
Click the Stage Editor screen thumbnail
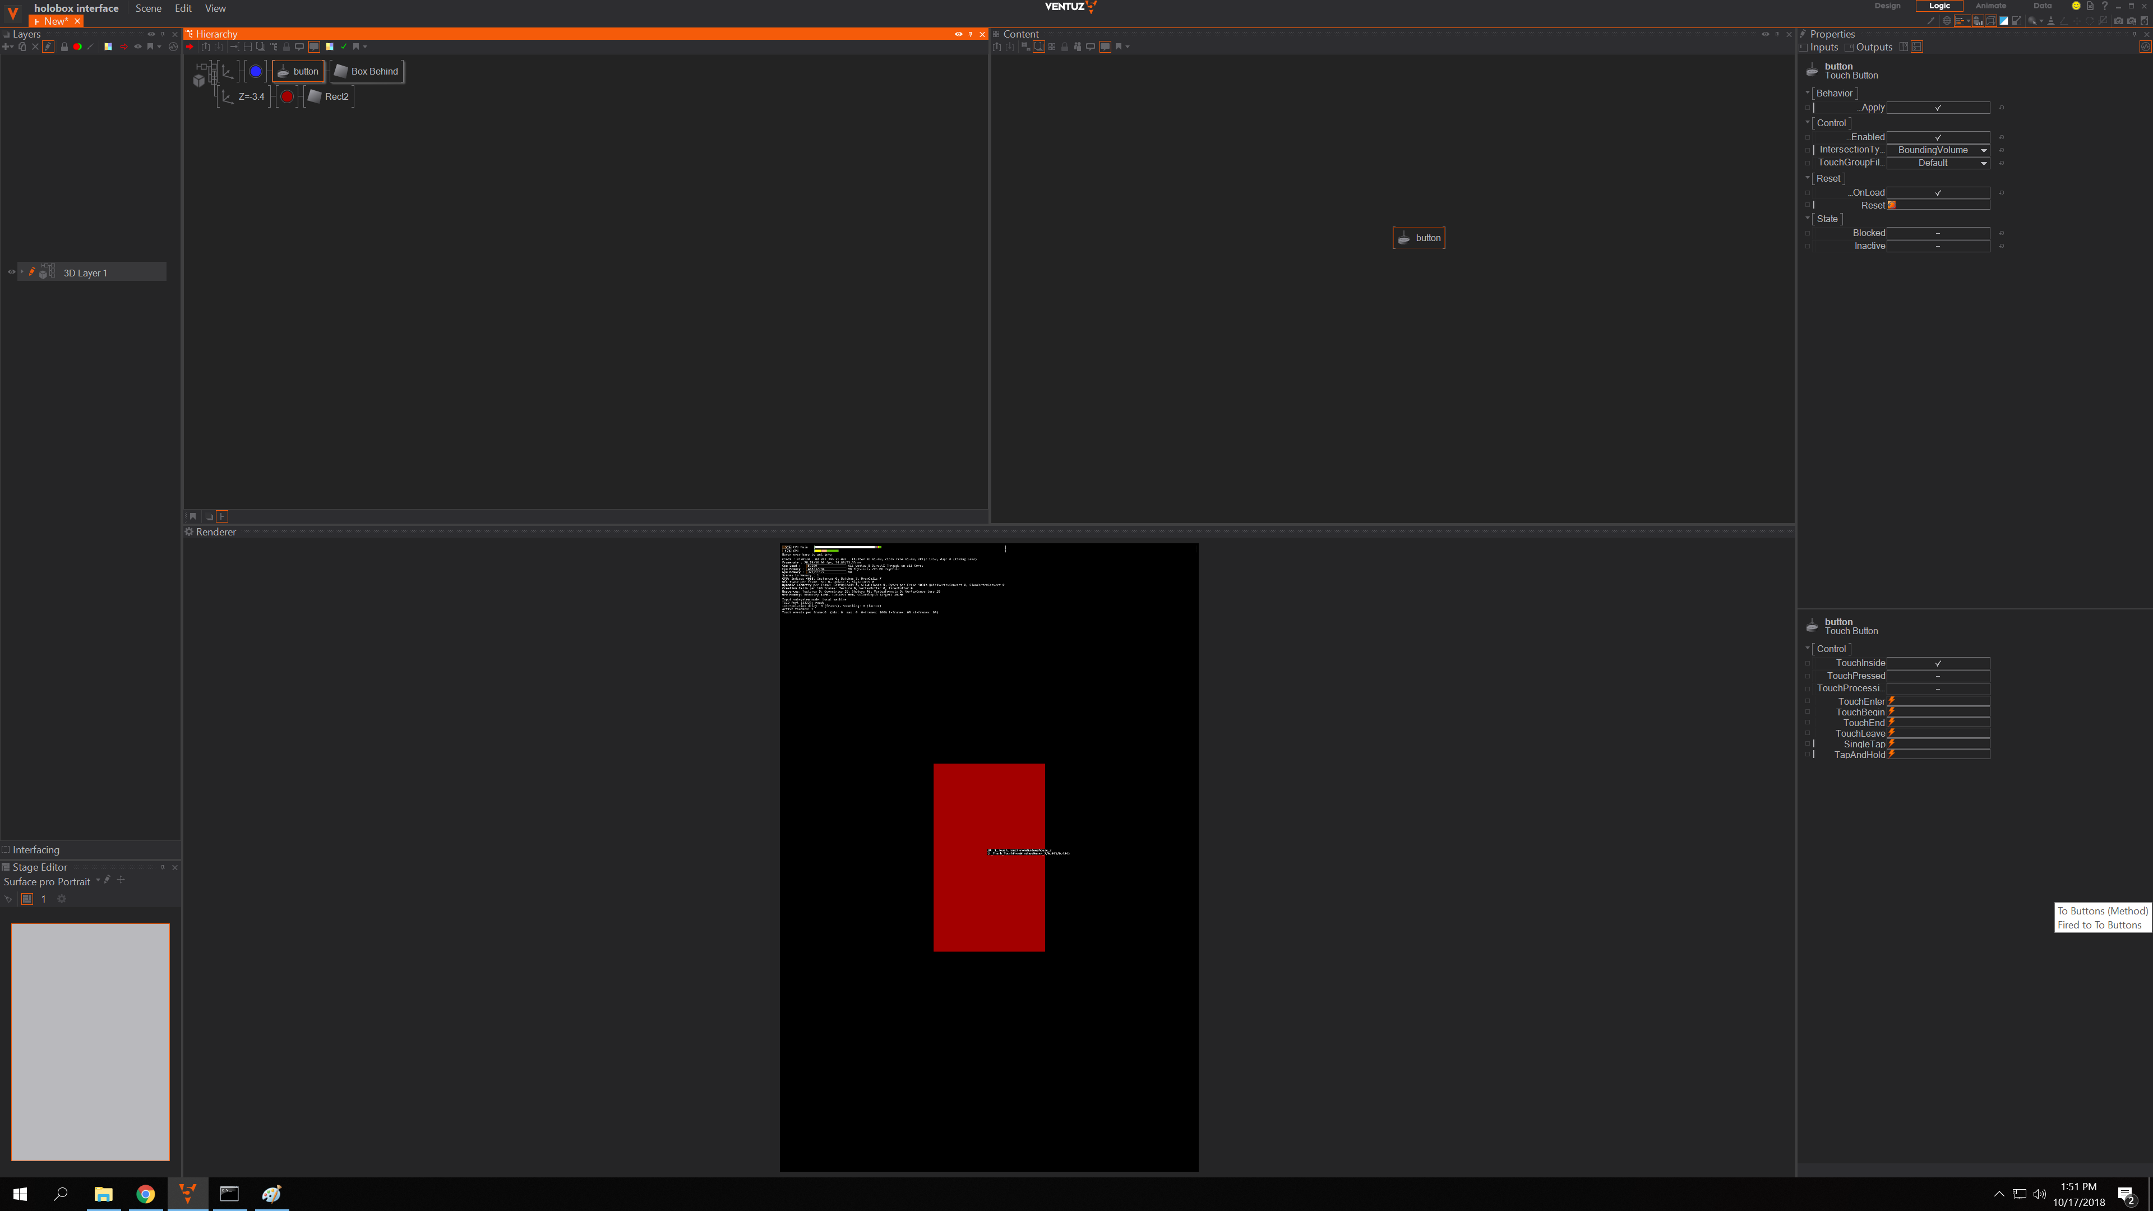point(90,1041)
